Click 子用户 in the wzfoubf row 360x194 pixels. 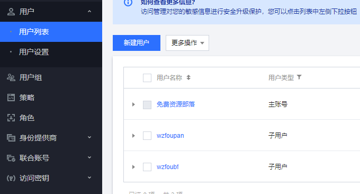(x=278, y=166)
